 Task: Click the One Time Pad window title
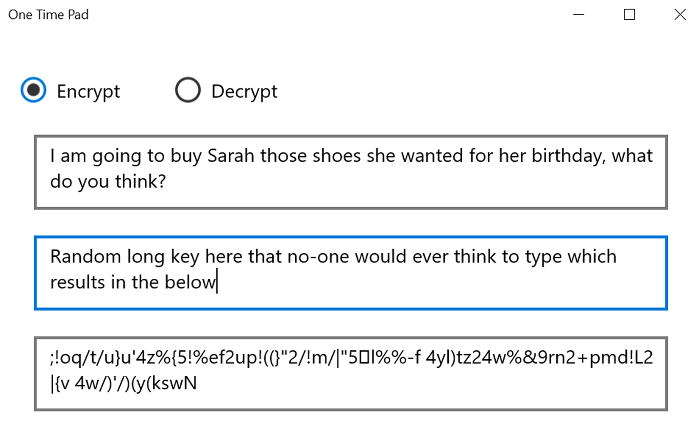(x=49, y=15)
